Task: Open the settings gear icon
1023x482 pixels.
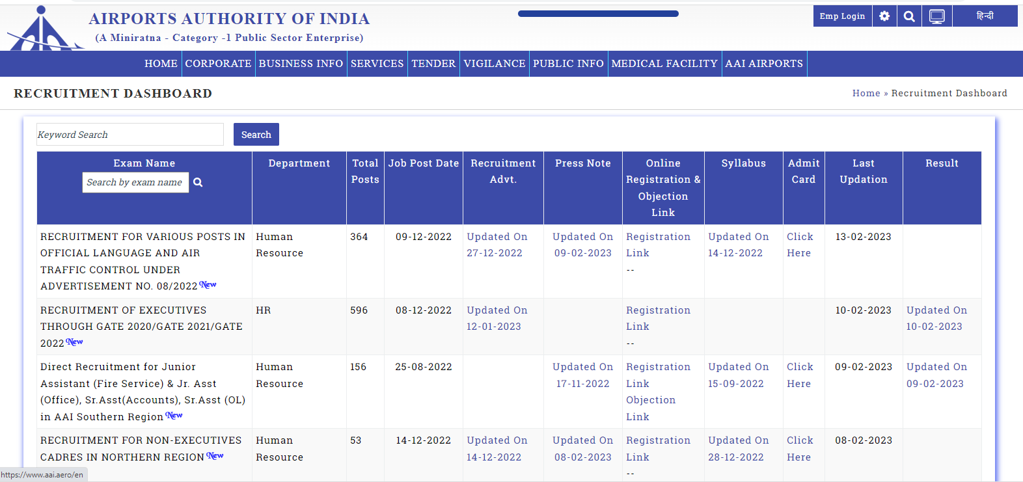Action: 884,16
